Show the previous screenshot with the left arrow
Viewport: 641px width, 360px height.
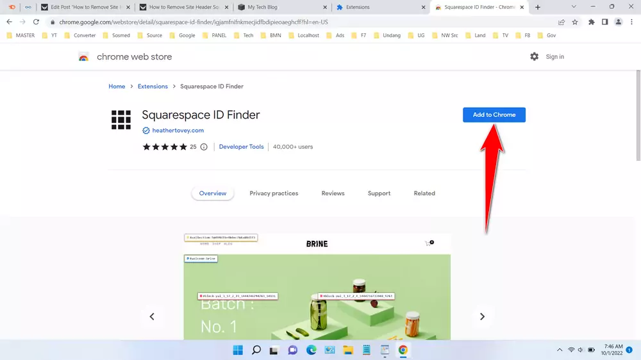pos(152,316)
